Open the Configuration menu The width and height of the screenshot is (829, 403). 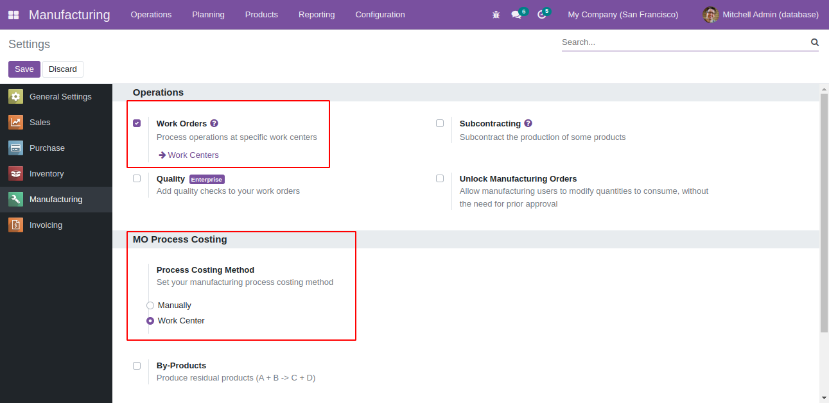coord(380,15)
